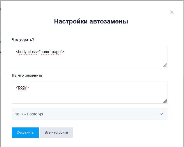Close the Настройки автозамены dialog

click(172, 12)
